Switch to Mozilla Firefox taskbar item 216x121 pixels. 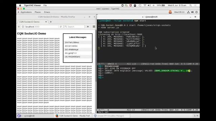73,116
